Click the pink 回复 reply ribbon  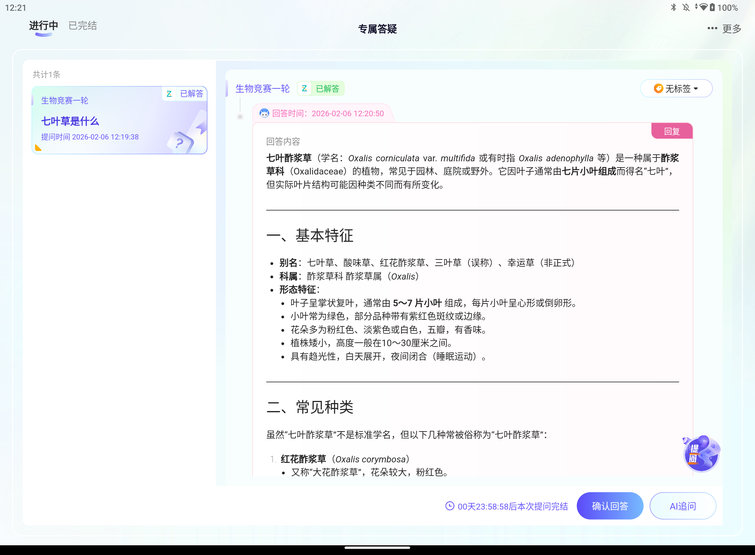pyautogui.click(x=672, y=131)
